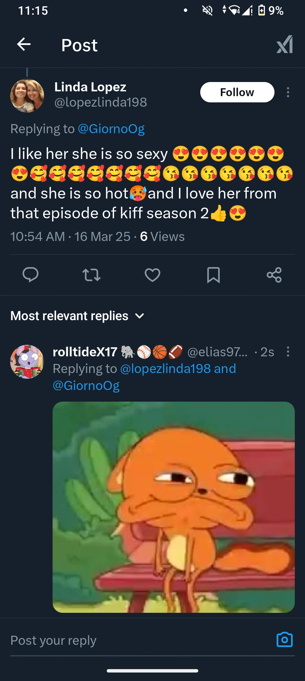Follow Linda Lopez
Screen dimensions: 305x681
(237, 92)
